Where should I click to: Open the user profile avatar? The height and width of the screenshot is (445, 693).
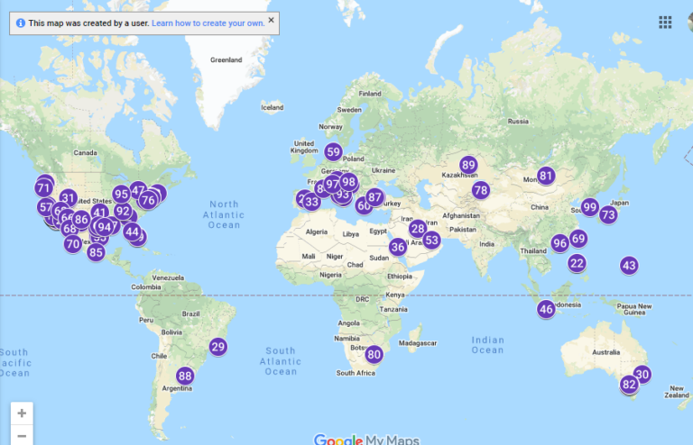[x=689, y=22]
